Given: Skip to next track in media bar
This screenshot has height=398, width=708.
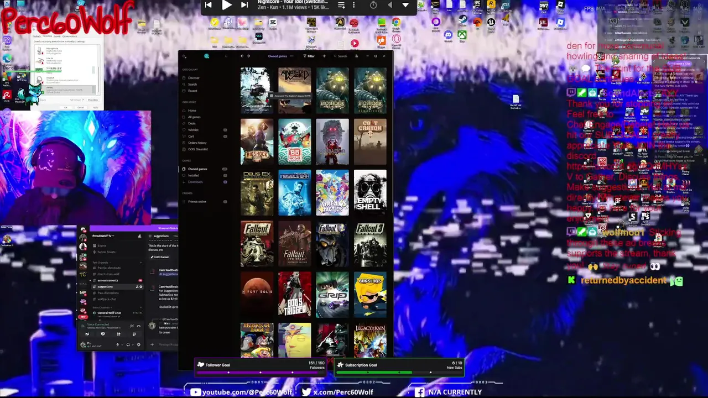Looking at the screenshot, I should point(244,5).
